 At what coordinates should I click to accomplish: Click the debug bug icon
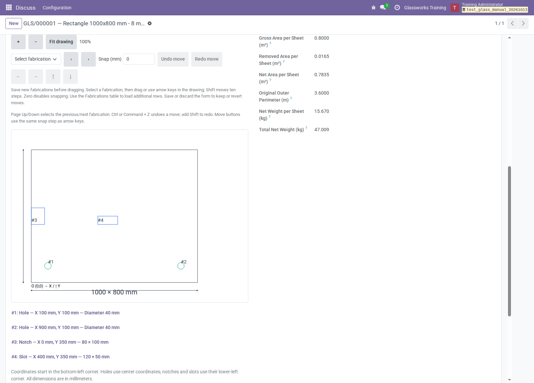tap(373, 8)
